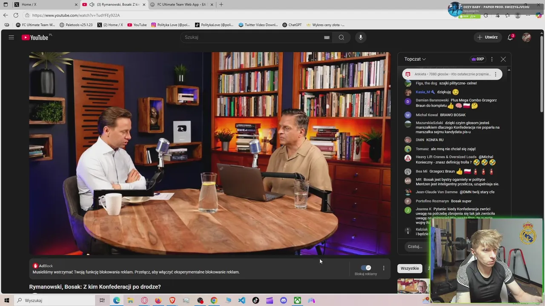The image size is (545, 306).
Task: Open the ChatGPT bookmark
Action: [x=292, y=25]
